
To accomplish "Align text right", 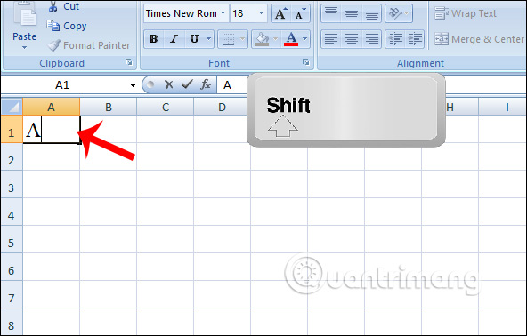I will coord(371,39).
